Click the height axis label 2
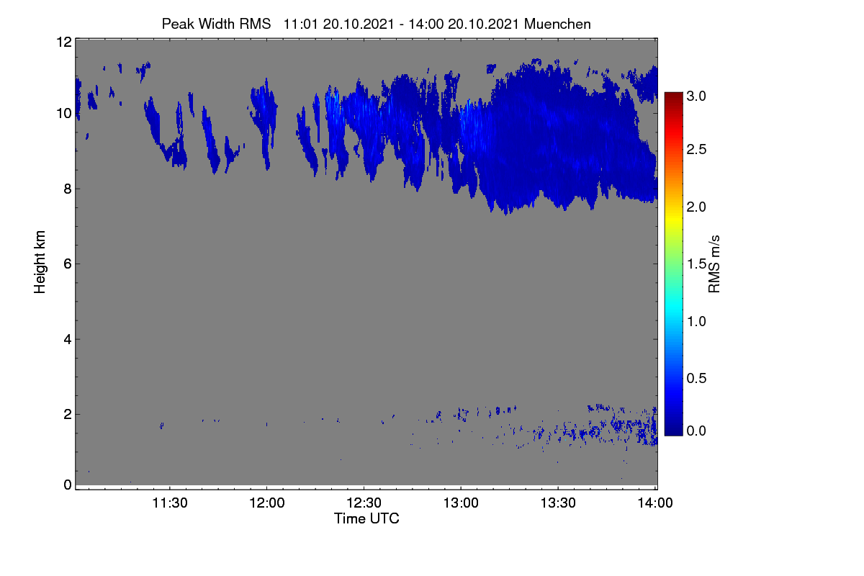The width and height of the screenshot is (864, 576). [x=68, y=414]
